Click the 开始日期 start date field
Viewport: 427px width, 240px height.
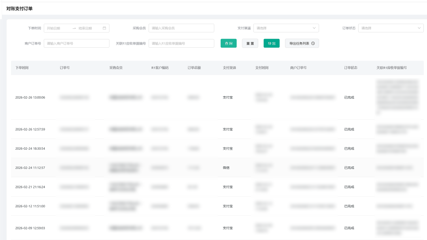[x=57, y=28]
